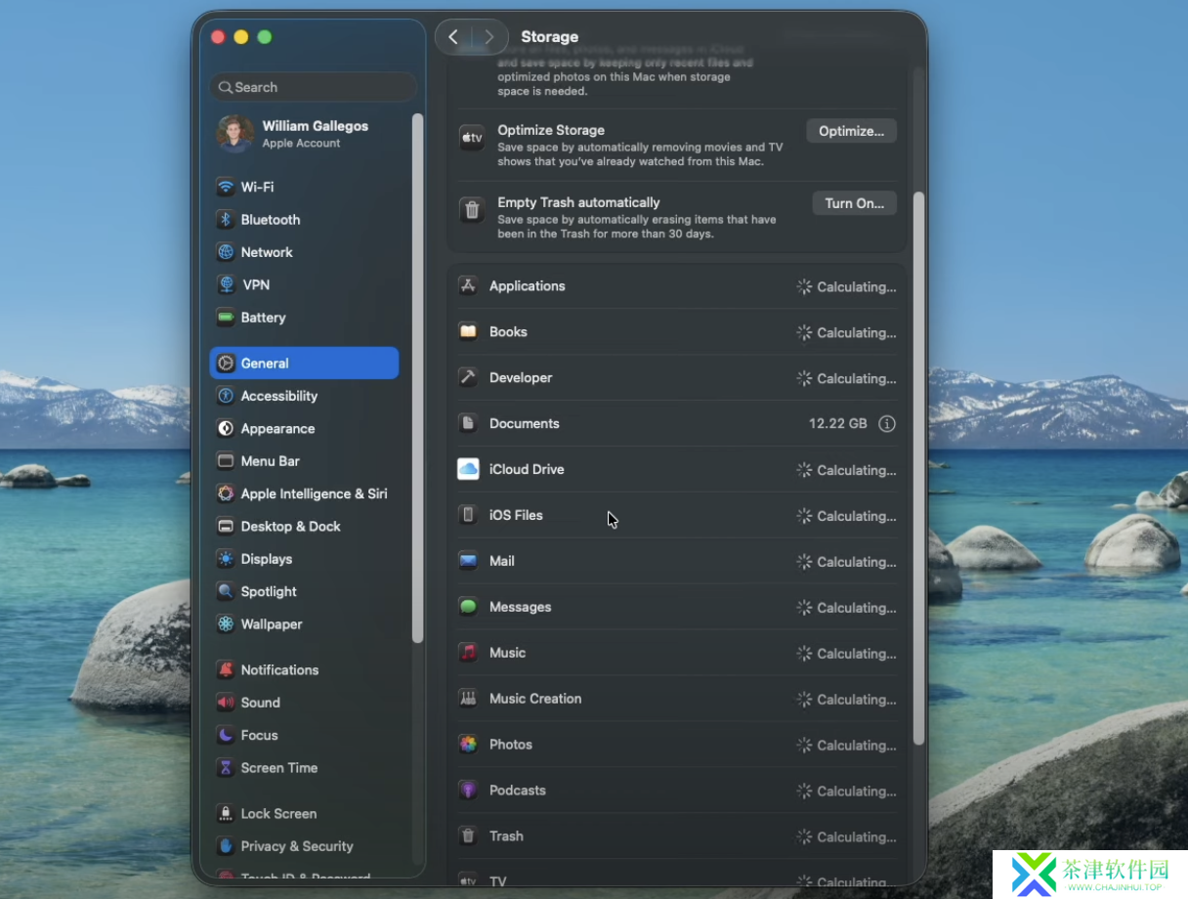Click the Screen Time hourglass icon
This screenshot has width=1188, height=899.
point(226,768)
